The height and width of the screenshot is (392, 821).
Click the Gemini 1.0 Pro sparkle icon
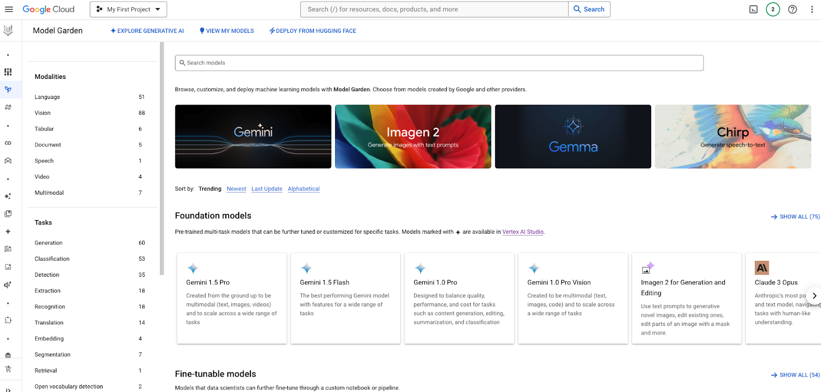click(420, 268)
